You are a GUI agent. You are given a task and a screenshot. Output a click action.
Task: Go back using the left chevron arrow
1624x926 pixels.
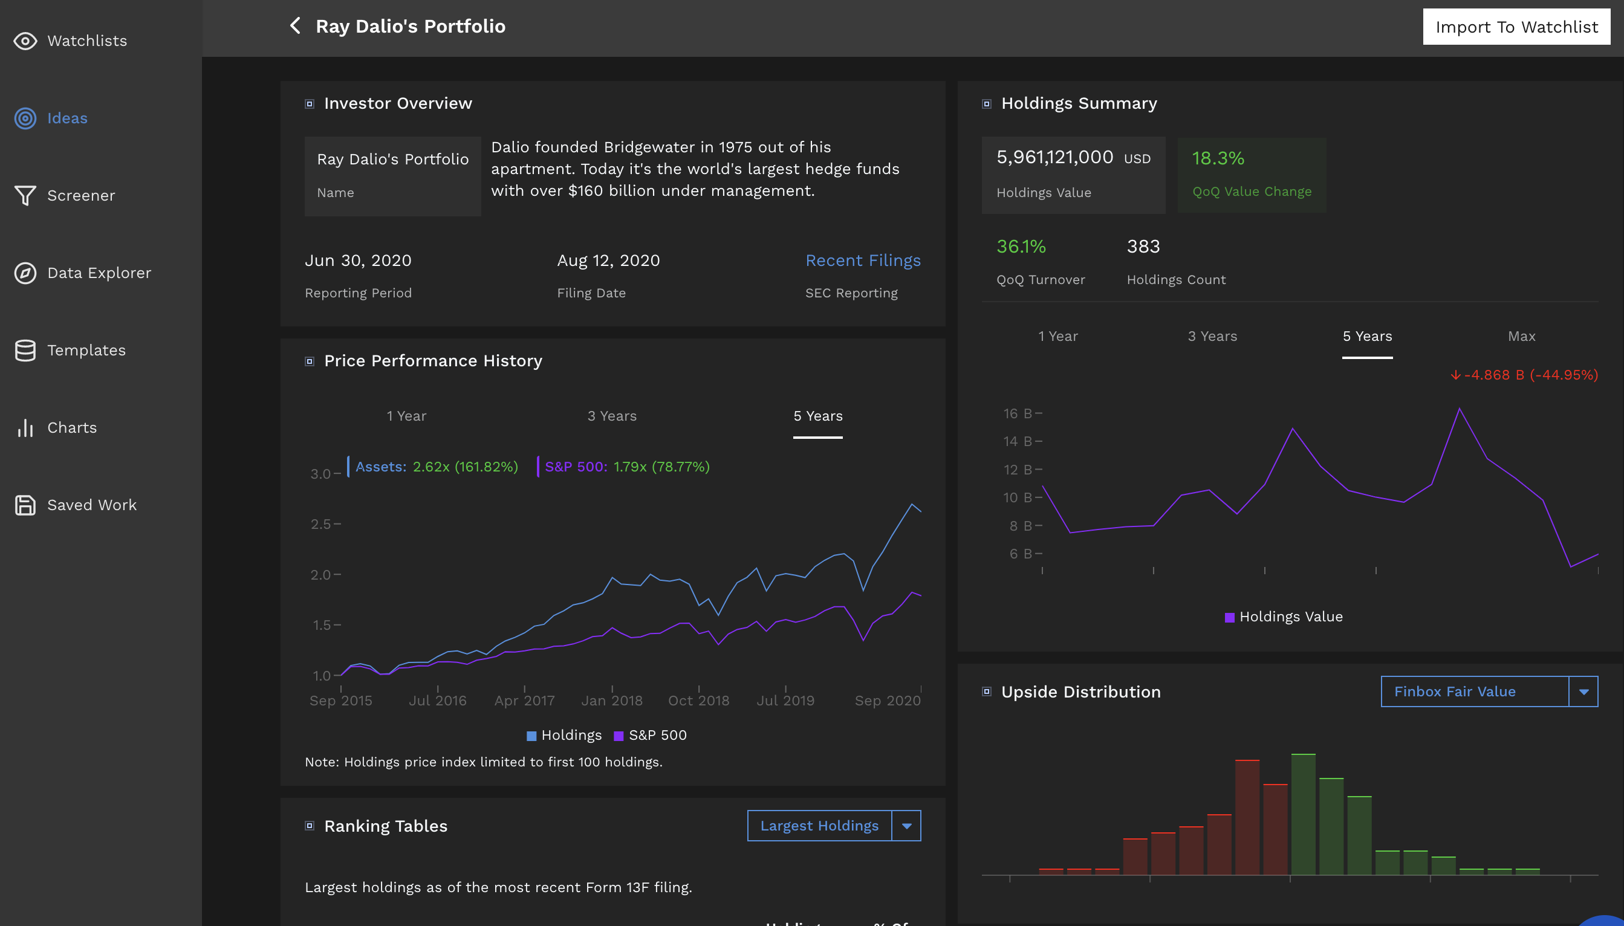(295, 26)
